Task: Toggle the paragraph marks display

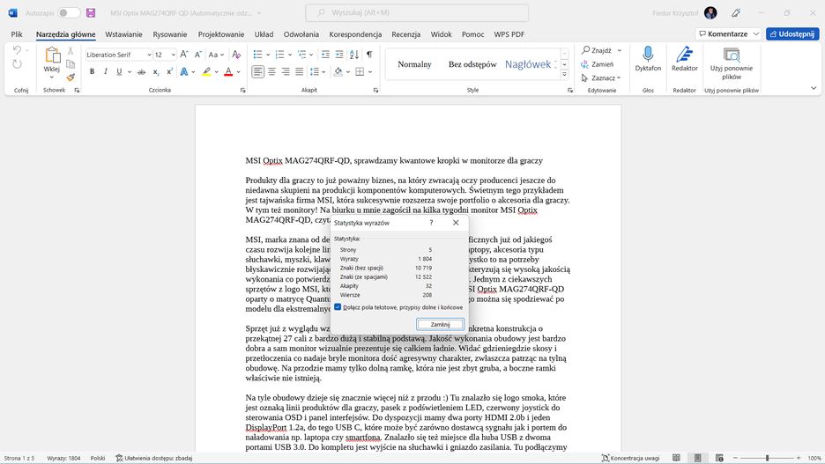Action: tap(369, 55)
